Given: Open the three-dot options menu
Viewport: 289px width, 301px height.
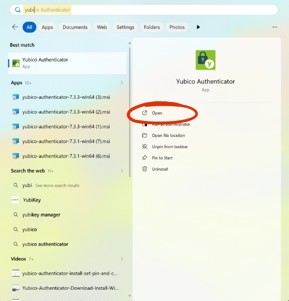Looking at the screenshot, I should click(275, 27).
